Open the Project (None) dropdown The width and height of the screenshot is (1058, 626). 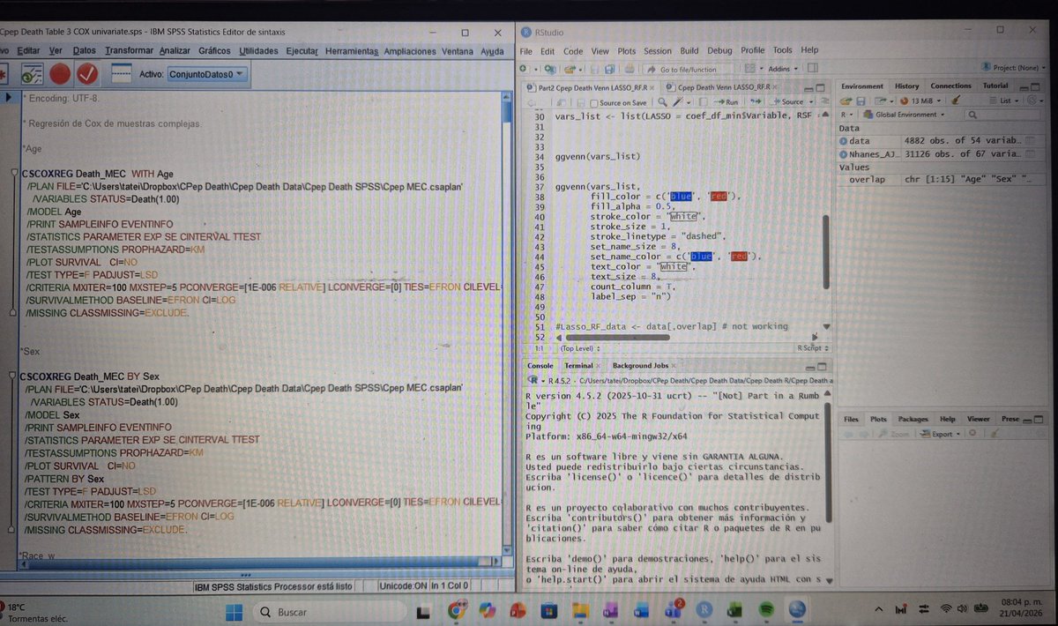(x=1012, y=68)
